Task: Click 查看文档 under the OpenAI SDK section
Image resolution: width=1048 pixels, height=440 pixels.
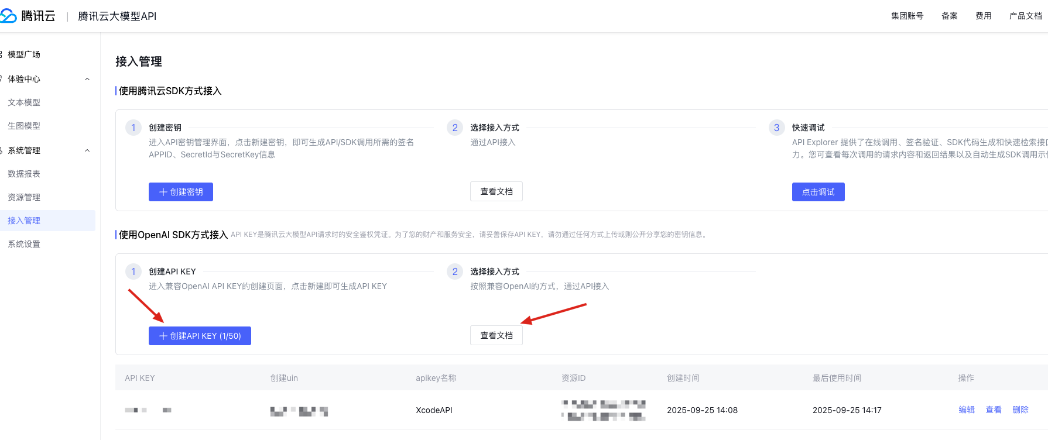Action: pyautogui.click(x=496, y=335)
